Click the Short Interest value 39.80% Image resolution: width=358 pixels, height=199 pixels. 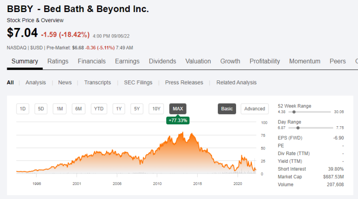point(336,169)
